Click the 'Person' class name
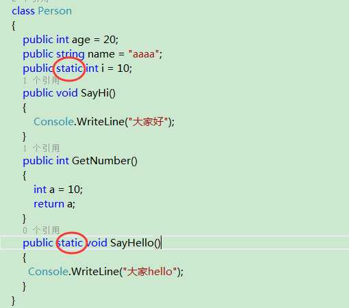The width and height of the screenshot is (349, 308). tap(55, 11)
